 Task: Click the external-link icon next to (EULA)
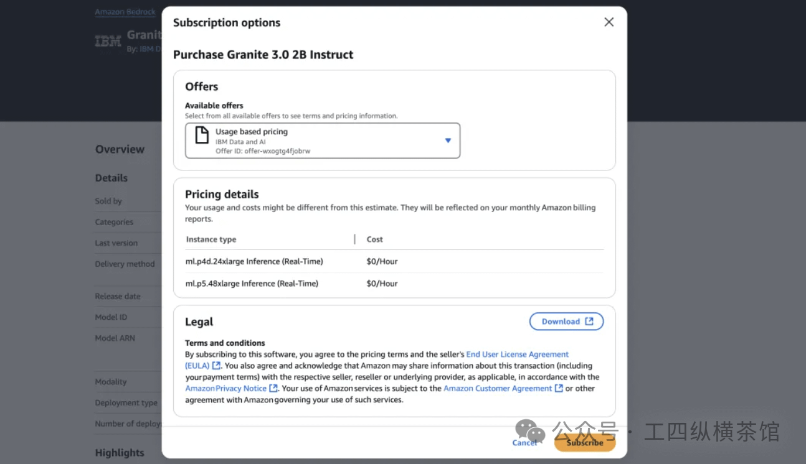click(216, 366)
